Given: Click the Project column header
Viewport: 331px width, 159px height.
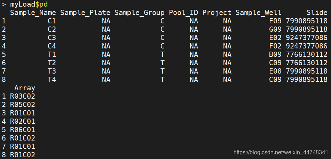Looking at the screenshot, I should click(x=216, y=13).
